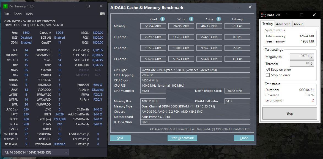Viewport: 323px width, 159px height.
Task: Click the Start Benchmark button
Action: [x=182, y=138]
